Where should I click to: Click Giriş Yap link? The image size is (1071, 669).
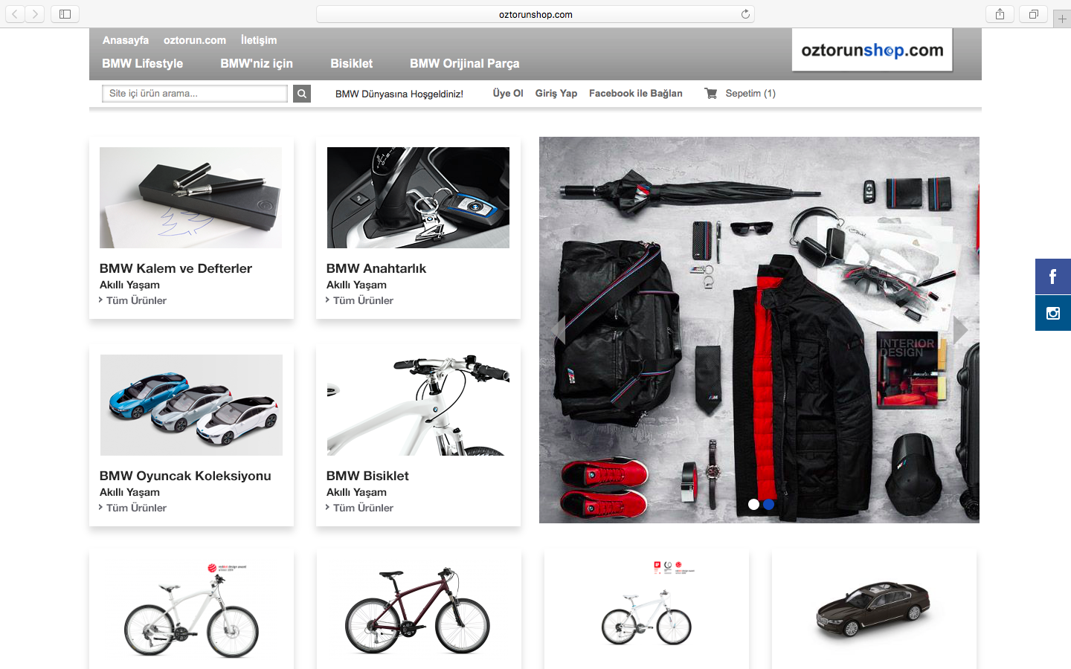(556, 94)
